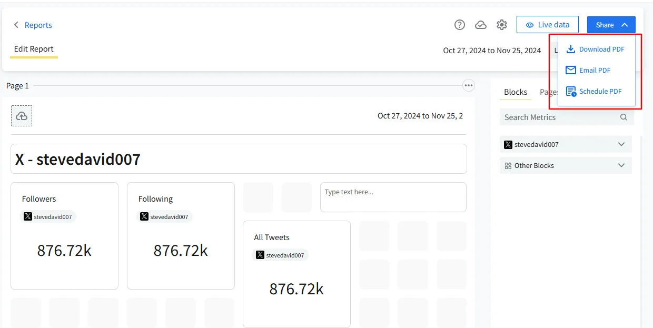The image size is (653, 328).
Task: Click the X badge in Followers widget
Action: 27,216
